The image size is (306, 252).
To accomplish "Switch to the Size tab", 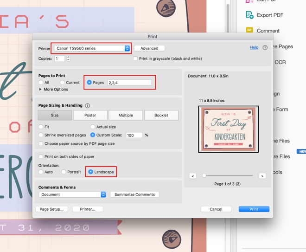I will (55, 115).
